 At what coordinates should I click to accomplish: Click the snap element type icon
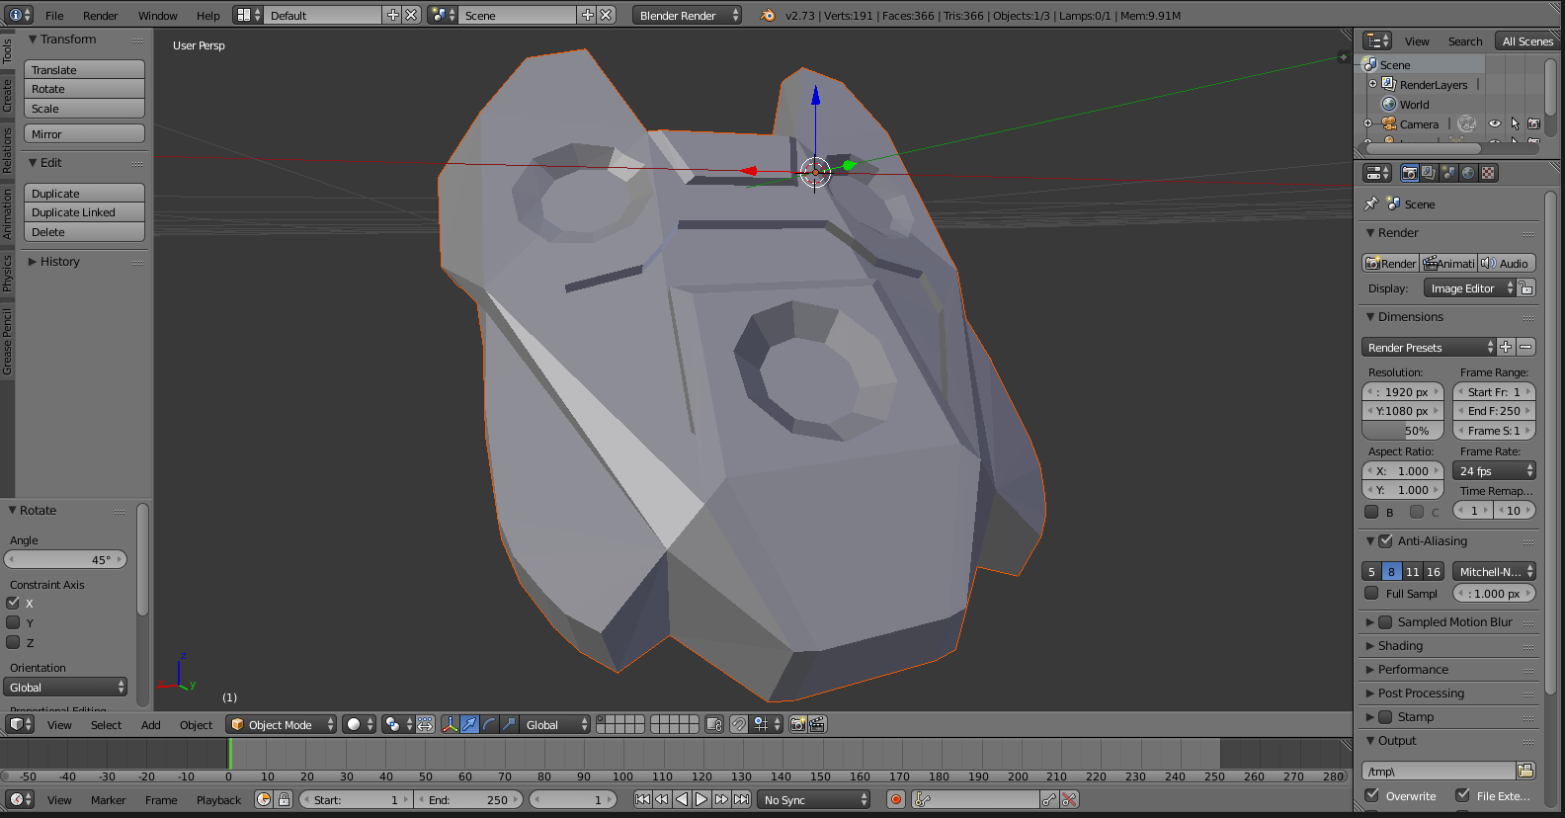[766, 724]
